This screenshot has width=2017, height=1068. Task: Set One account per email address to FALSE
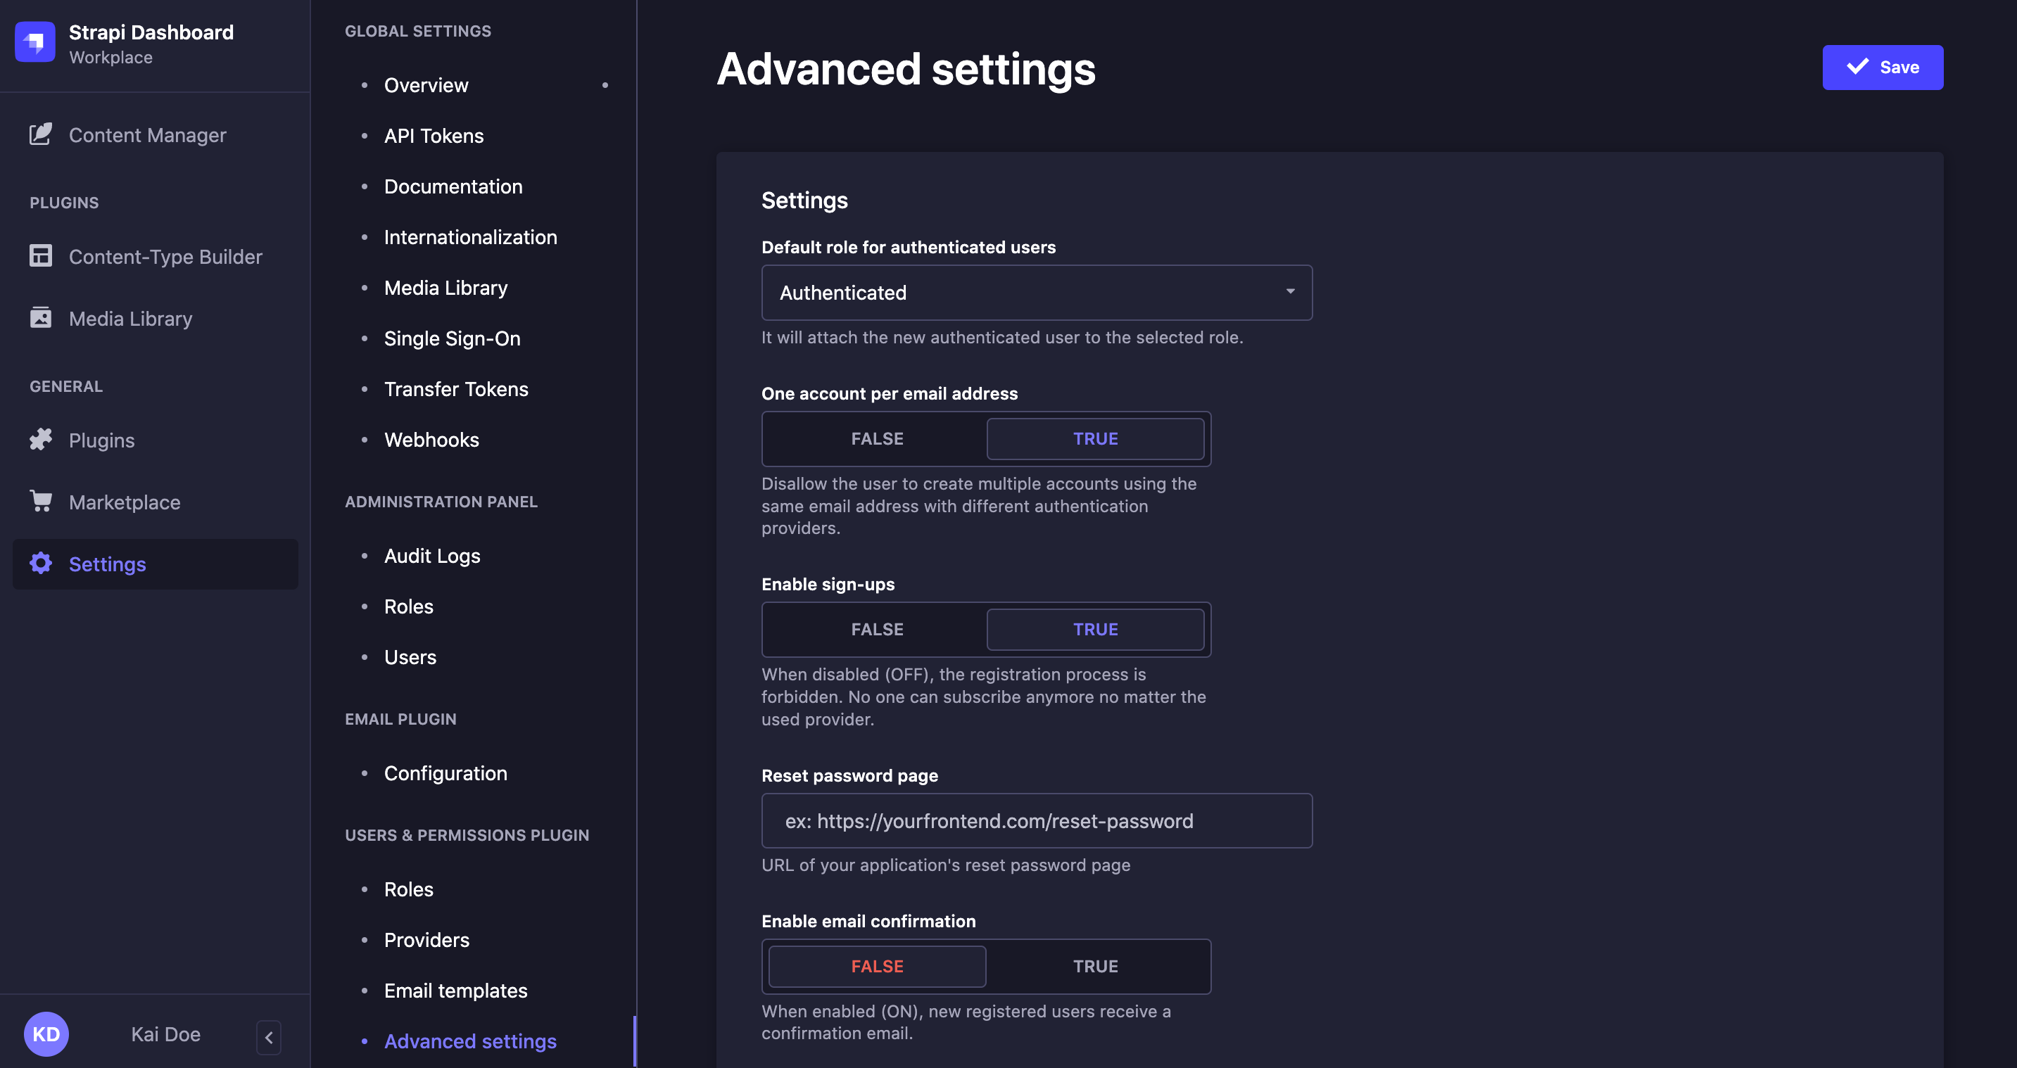pos(875,438)
